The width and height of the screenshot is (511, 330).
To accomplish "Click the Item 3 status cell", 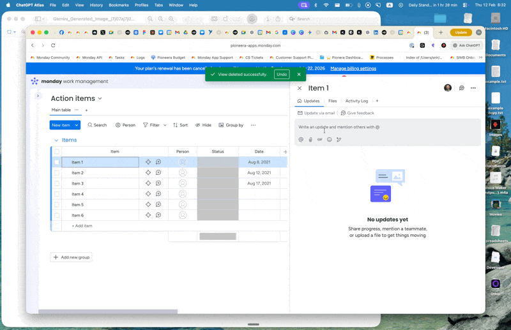I will coord(218,183).
